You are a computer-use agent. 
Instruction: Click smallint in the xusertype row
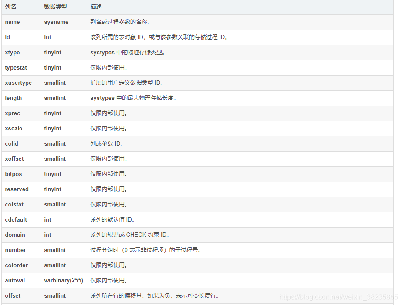tap(55, 83)
